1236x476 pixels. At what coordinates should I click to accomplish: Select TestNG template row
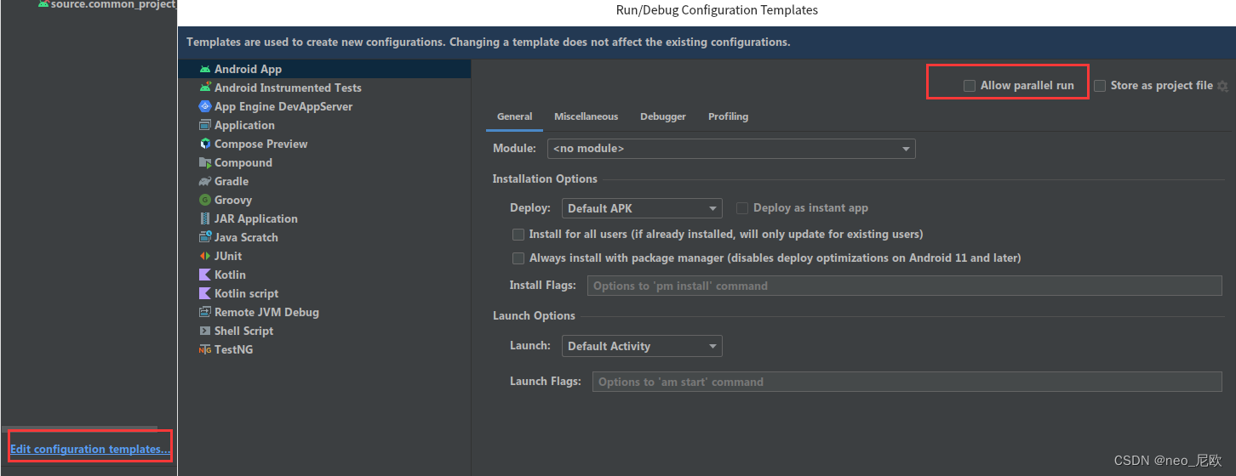click(324, 349)
